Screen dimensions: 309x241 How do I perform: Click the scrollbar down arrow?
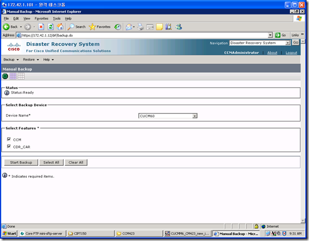coord(303,221)
